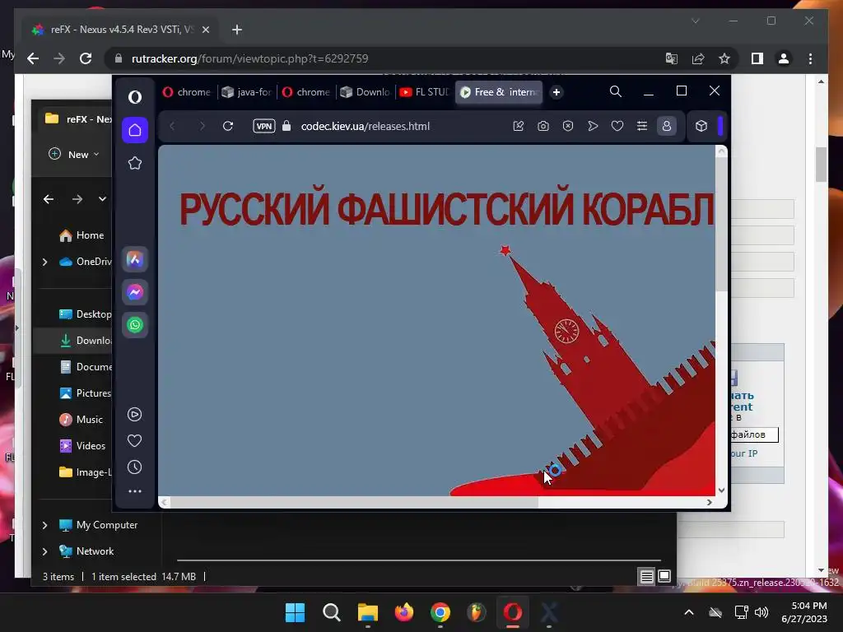Select Free & intern Opera tab

(499, 92)
